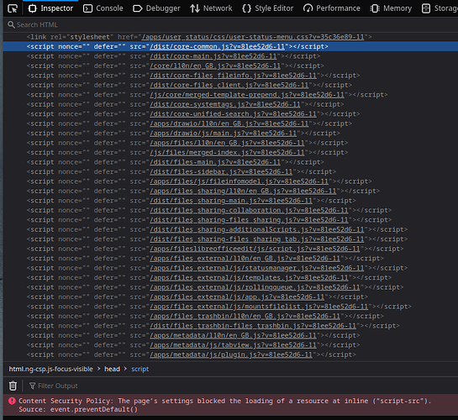Clear console output with trash icon
The height and width of the screenshot is (420, 458).
tap(13, 386)
